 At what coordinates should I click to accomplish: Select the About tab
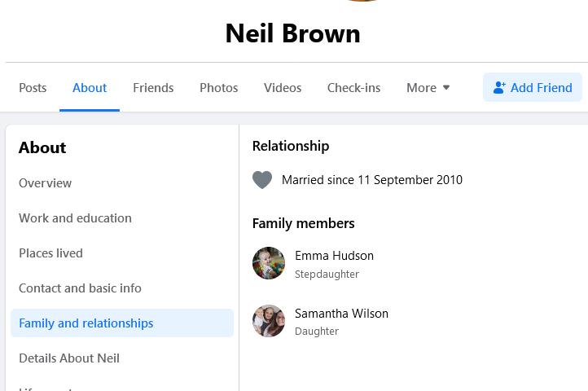(x=90, y=88)
